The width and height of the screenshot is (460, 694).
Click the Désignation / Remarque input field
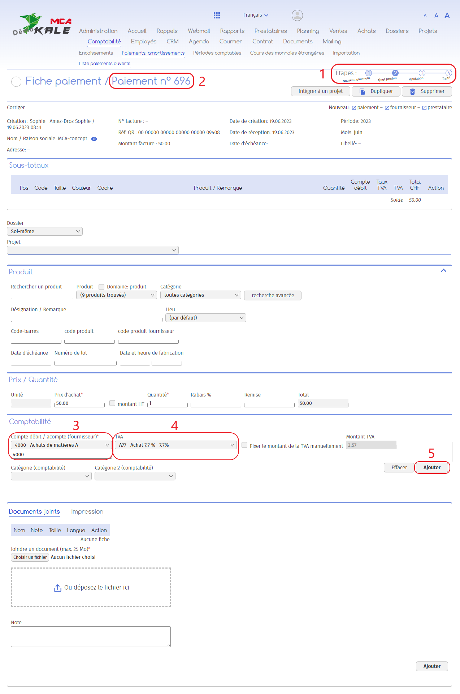[x=87, y=318]
